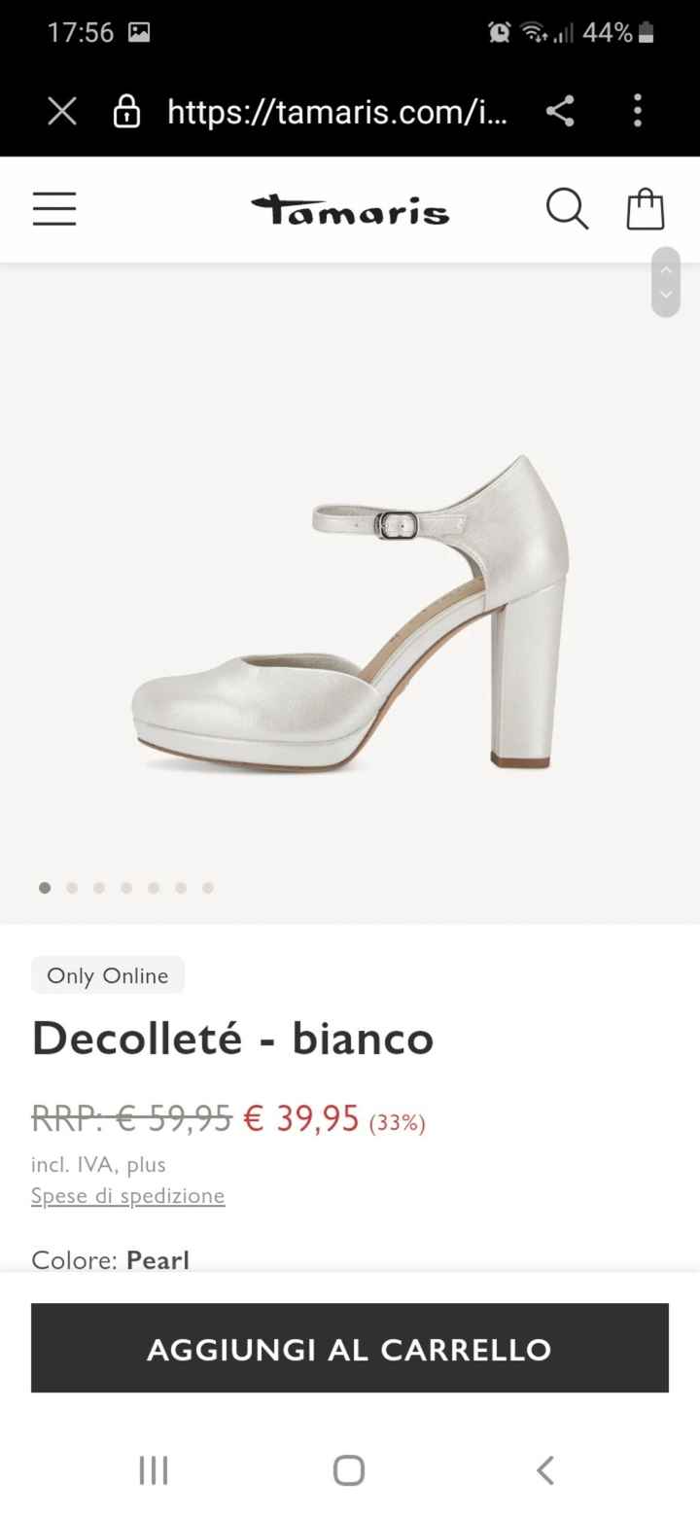Open the three-dot browser options menu

point(638,111)
